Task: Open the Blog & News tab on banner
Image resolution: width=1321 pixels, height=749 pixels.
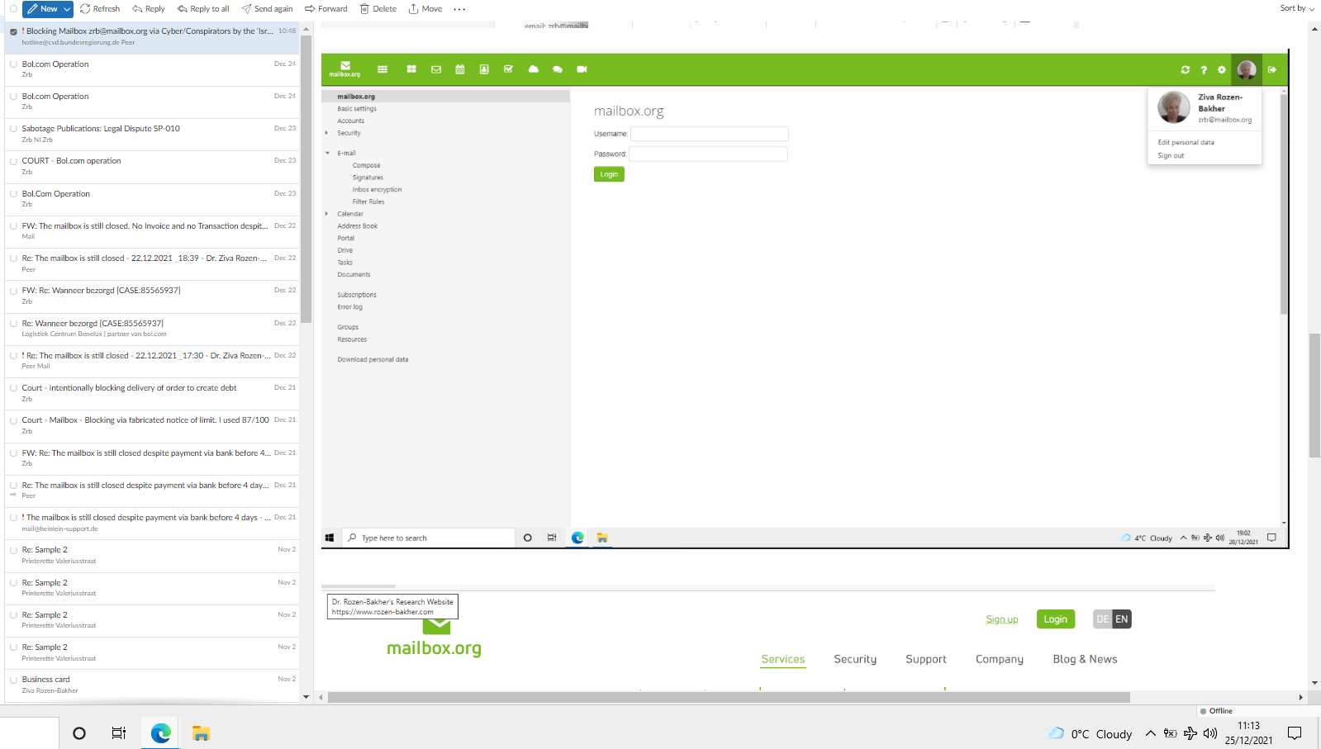Action: 1085,659
